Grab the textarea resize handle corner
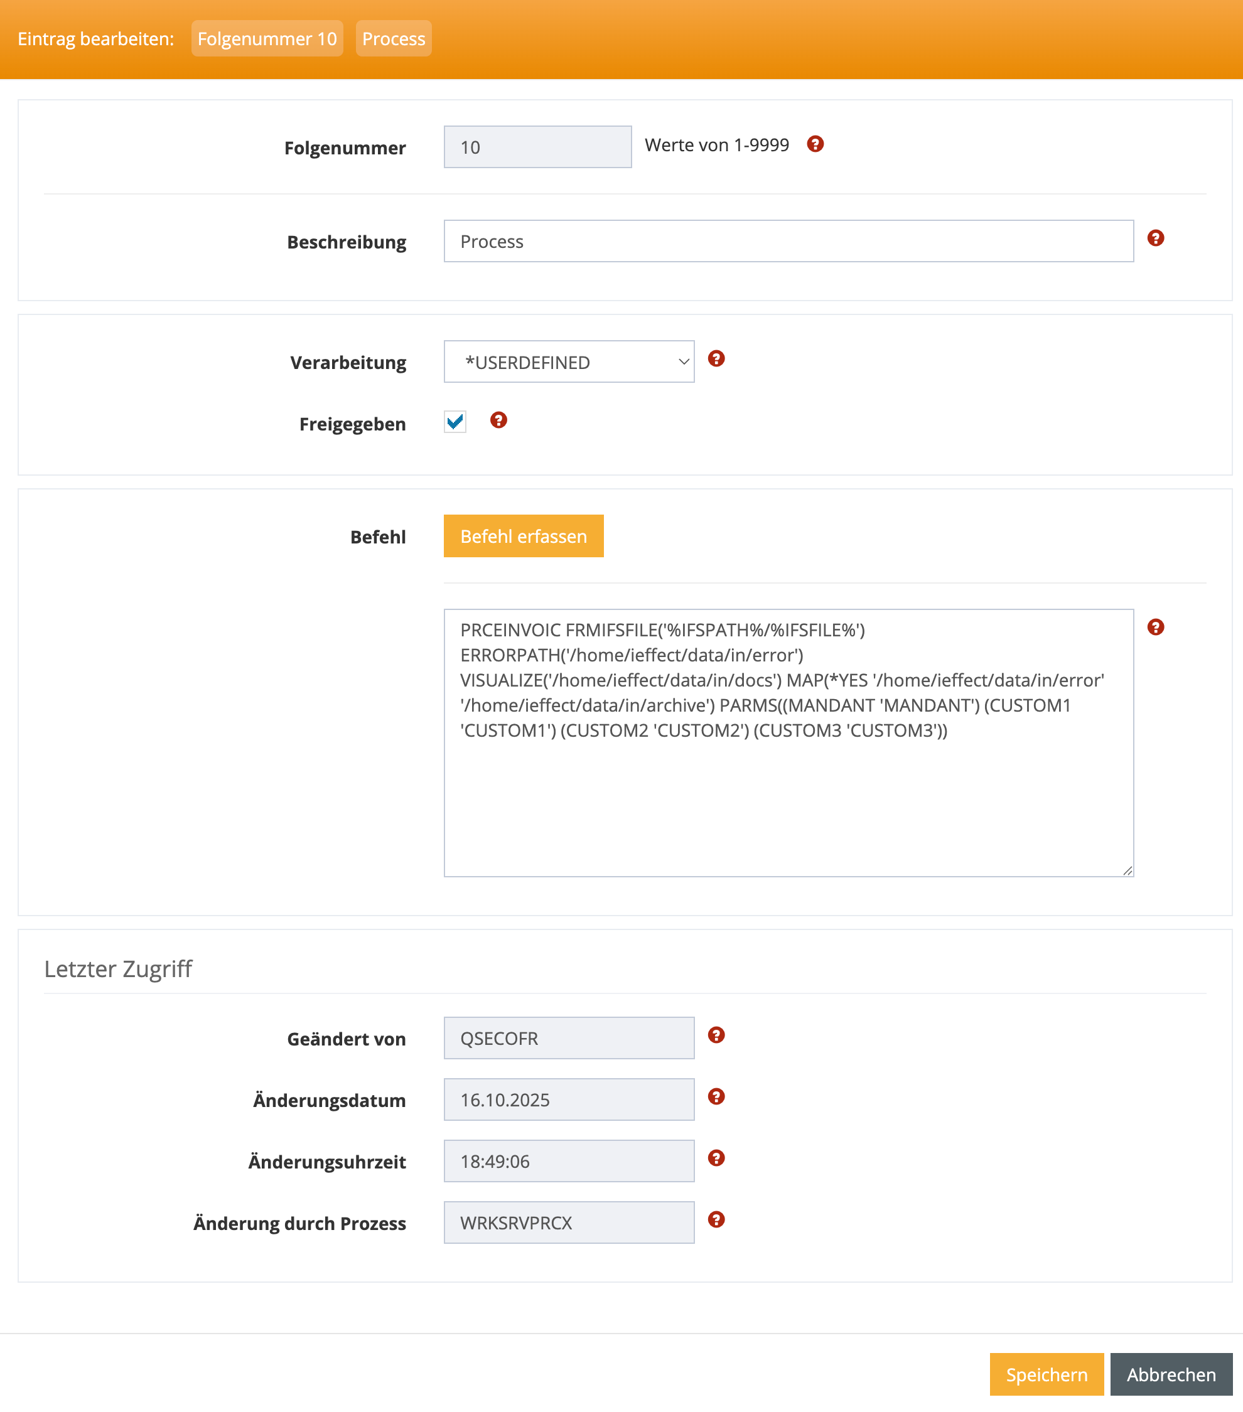 [x=1127, y=870]
